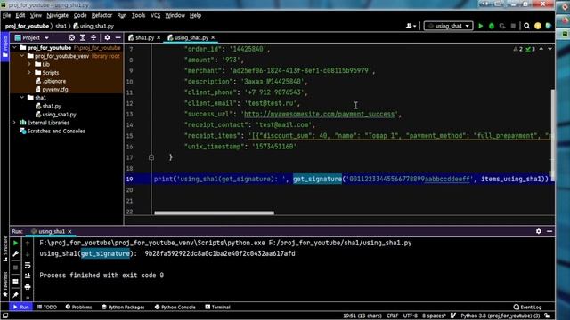Click the editor horizontal scrollbar

pos(214,213)
